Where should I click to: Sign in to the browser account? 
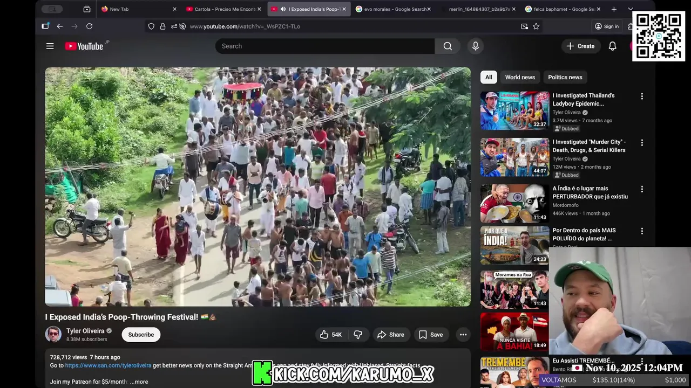[x=606, y=26]
